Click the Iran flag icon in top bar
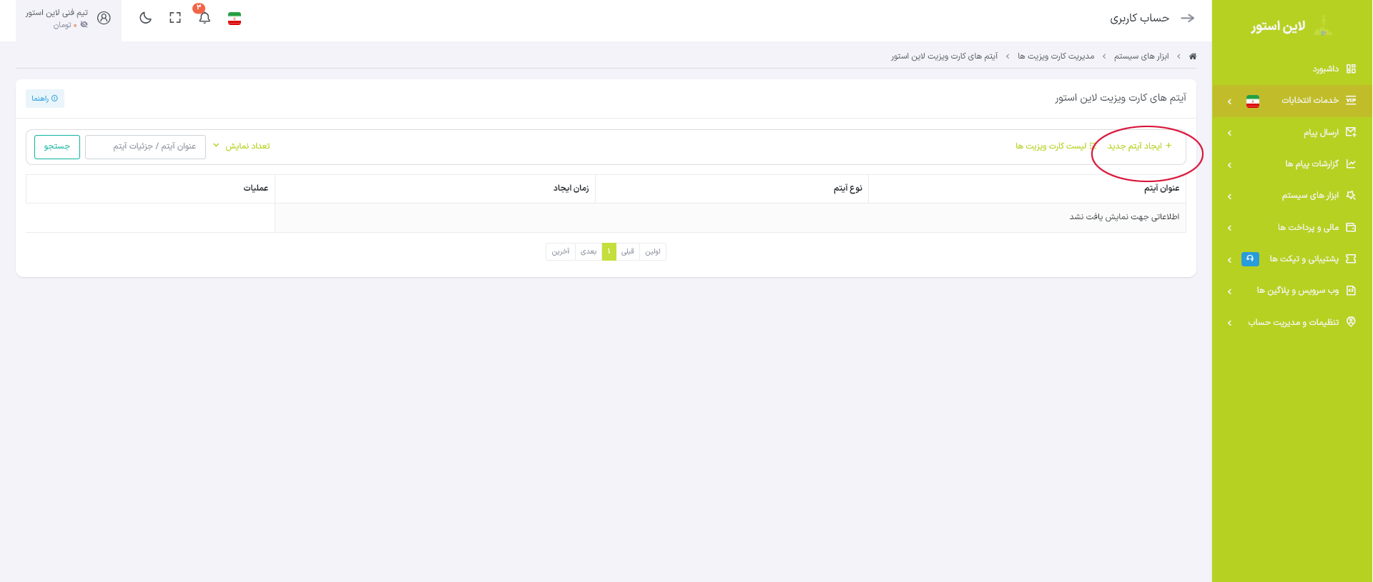This screenshot has height=582, width=1373. point(235,19)
